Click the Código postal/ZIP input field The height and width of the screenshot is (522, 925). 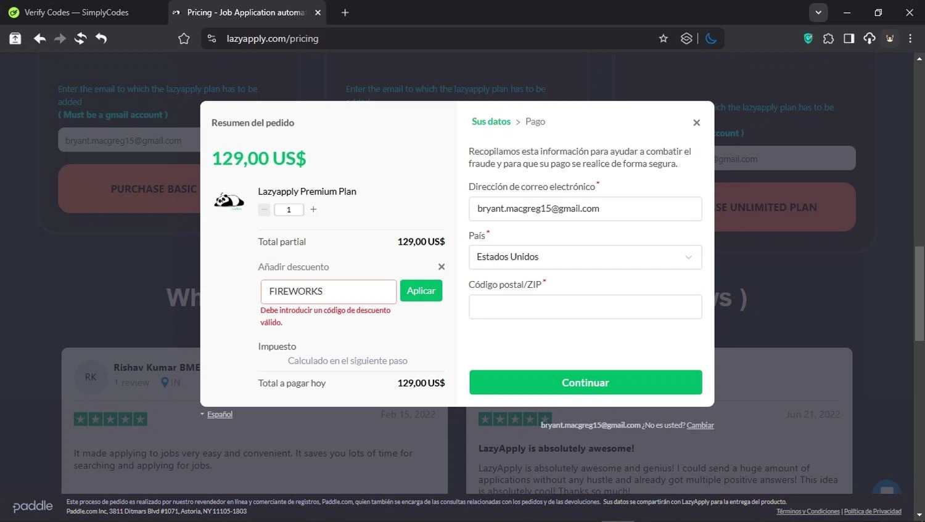(x=585, y=307)
